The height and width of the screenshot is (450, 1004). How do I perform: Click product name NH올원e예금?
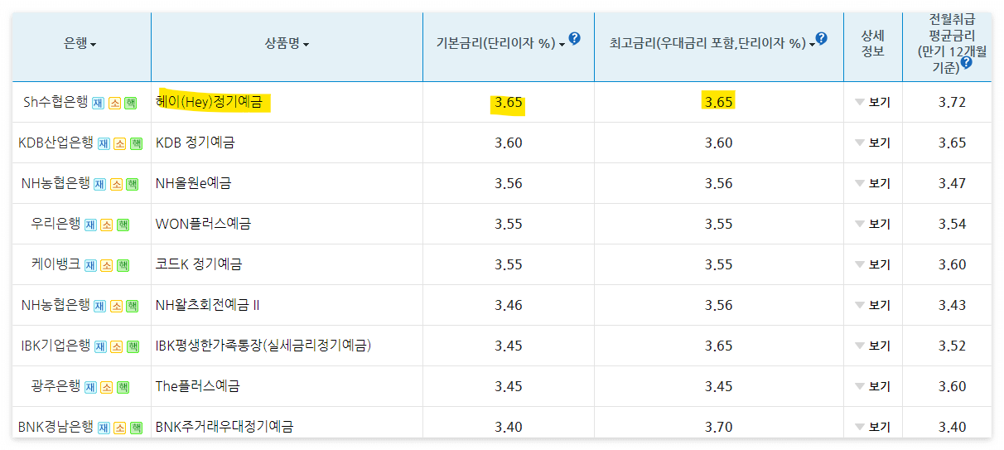(x=194, y=184)
